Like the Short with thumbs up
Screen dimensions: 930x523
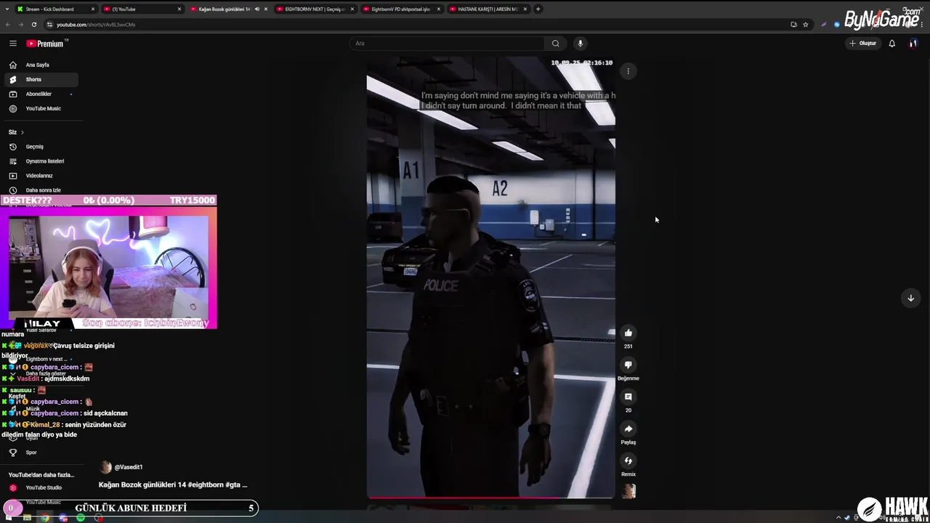click(628, 333)
